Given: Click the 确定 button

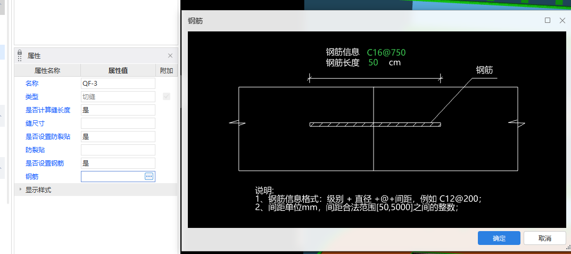Looking at the screenshot, I should 499,238.
